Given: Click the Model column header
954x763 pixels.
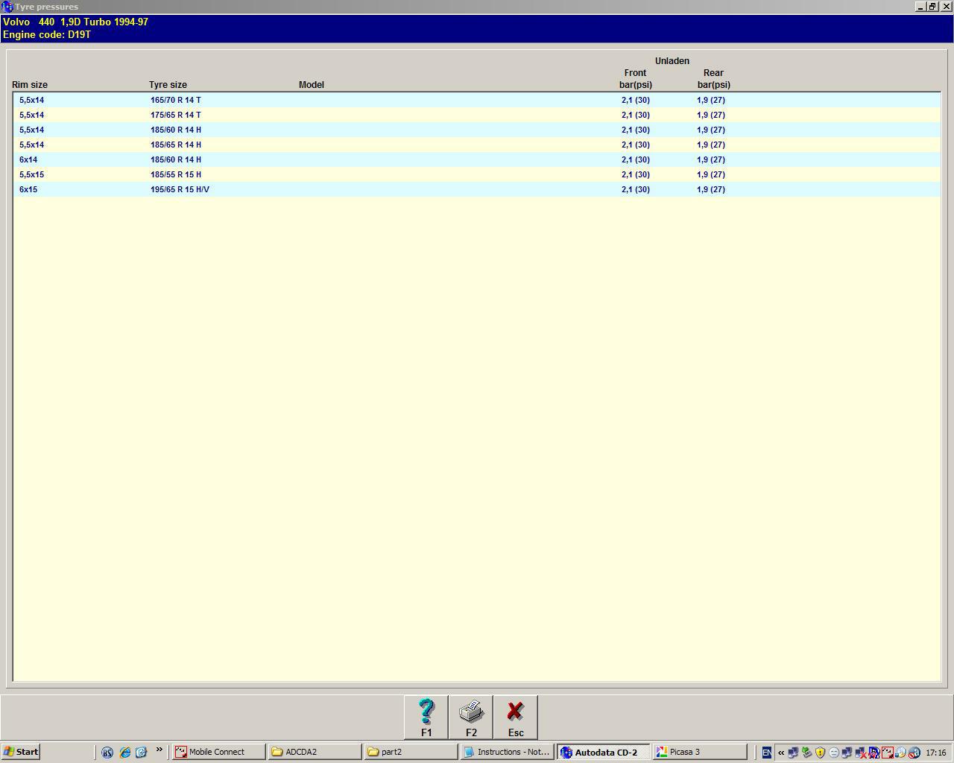Looking at the screenshot, I should pyautogui.click(x=312, y=85).
